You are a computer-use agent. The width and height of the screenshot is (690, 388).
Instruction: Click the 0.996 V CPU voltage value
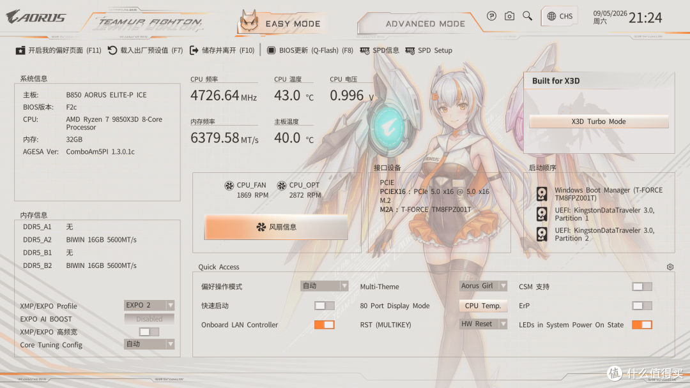(351, 96)
